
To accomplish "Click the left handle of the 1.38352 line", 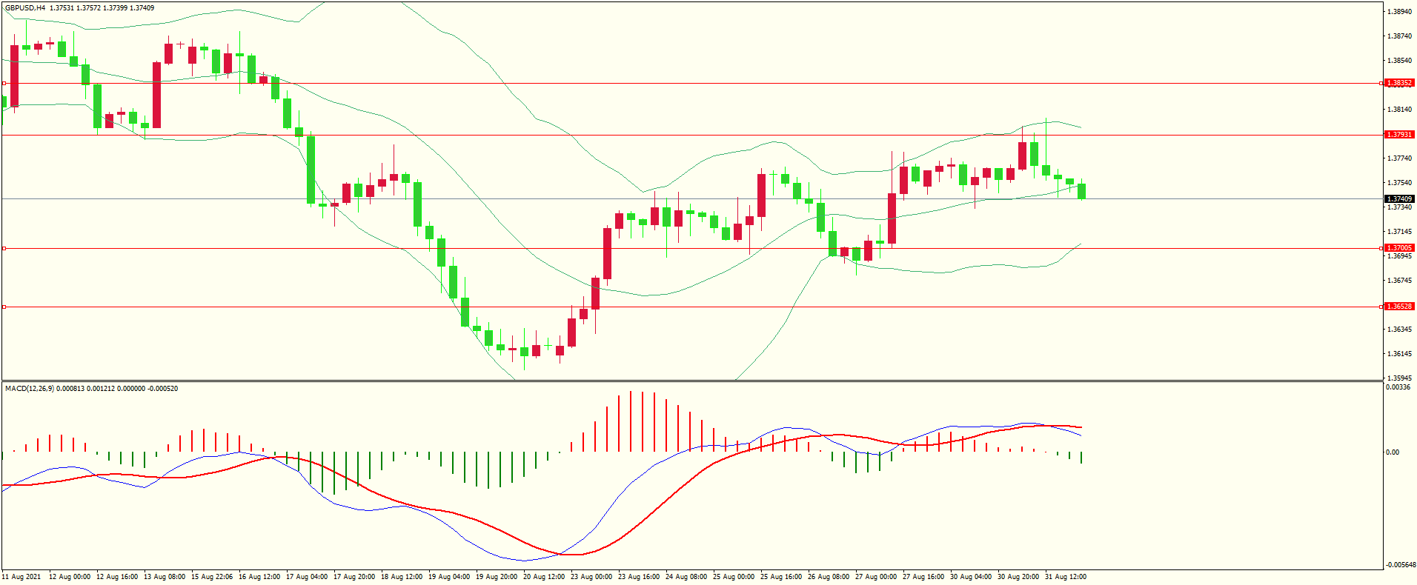I will coord(4,83).
